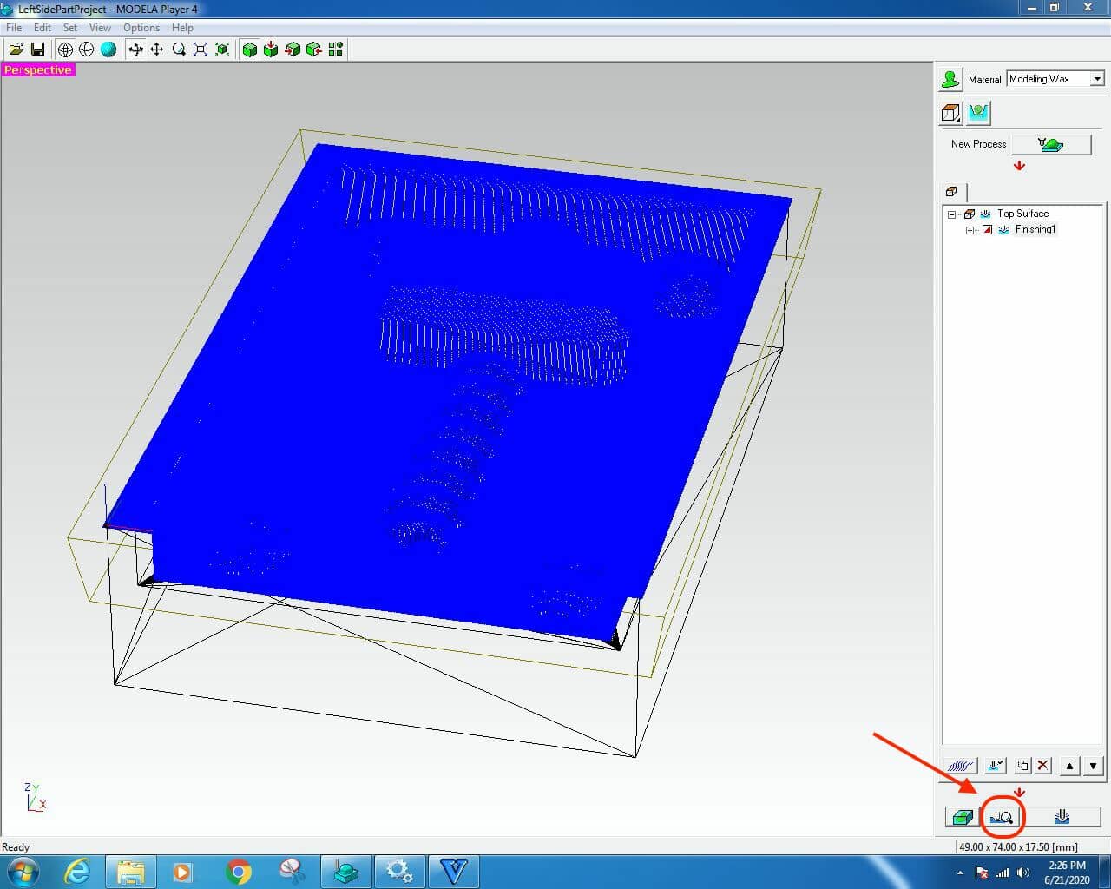Open the Material dropdown showing Modeling Wax
The width and height of the screenshot is (1111, 889).
pyautogui.click(x=1055, y=79)
